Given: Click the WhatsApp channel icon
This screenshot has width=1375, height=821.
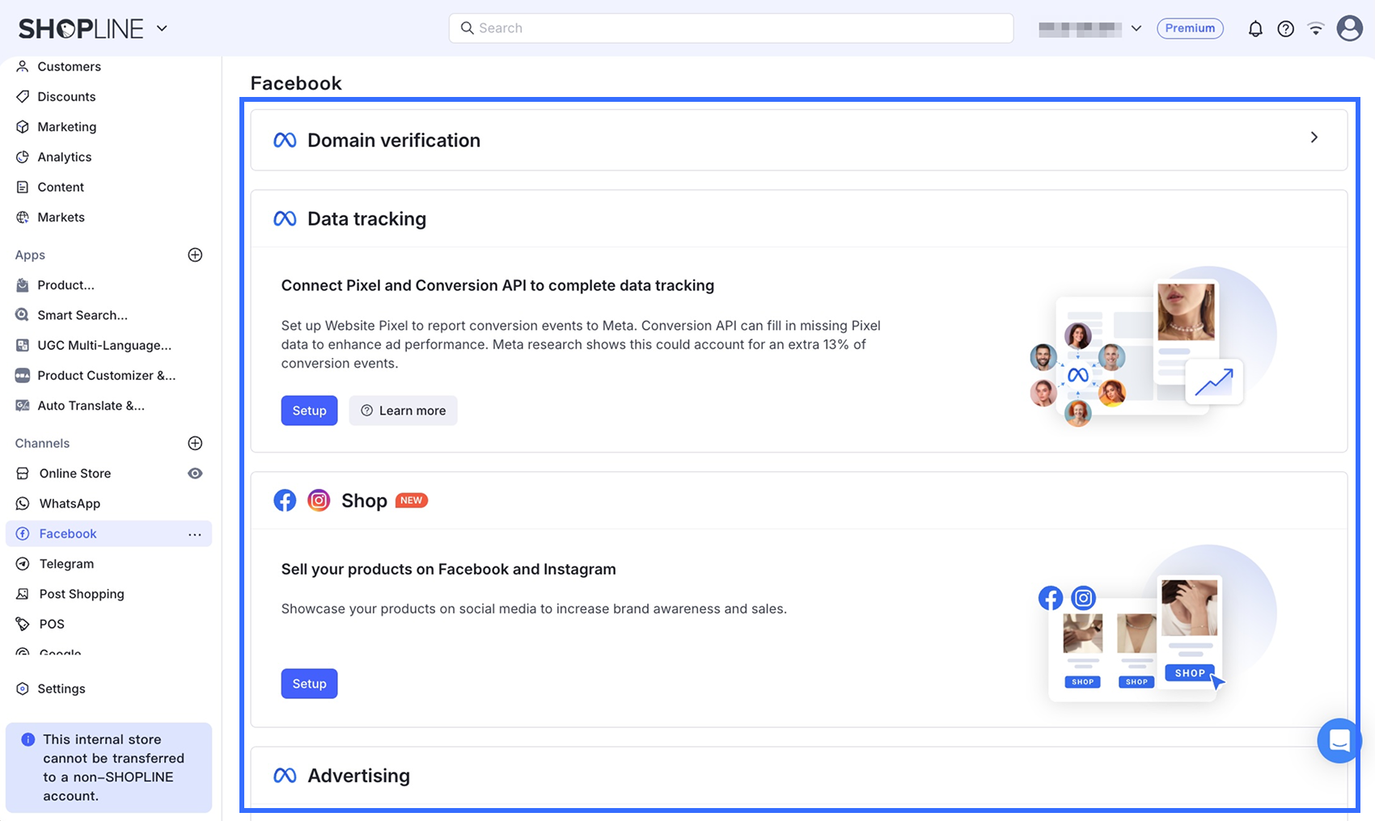Looking at the screenshot, I should tap(23, 503).
